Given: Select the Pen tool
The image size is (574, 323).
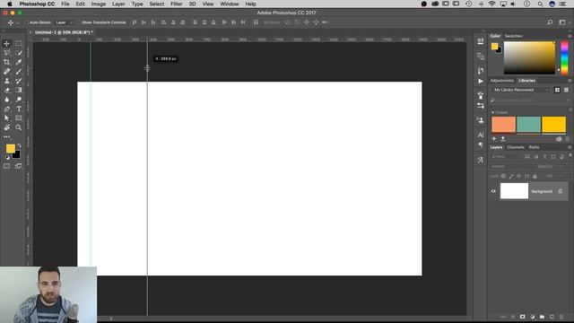Looking at the screenshot, I should [6, 109].
